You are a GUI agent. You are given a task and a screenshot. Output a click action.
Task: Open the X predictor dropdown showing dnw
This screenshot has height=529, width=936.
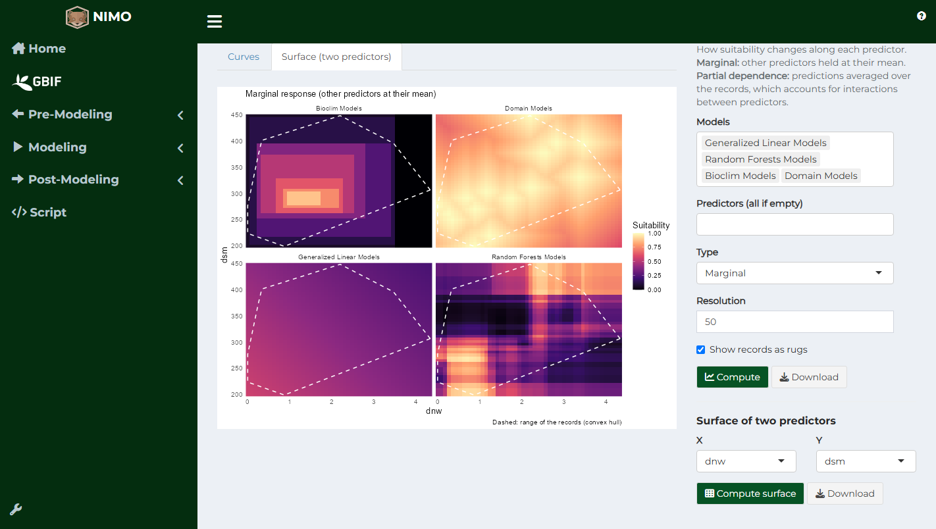click(746, 461)
